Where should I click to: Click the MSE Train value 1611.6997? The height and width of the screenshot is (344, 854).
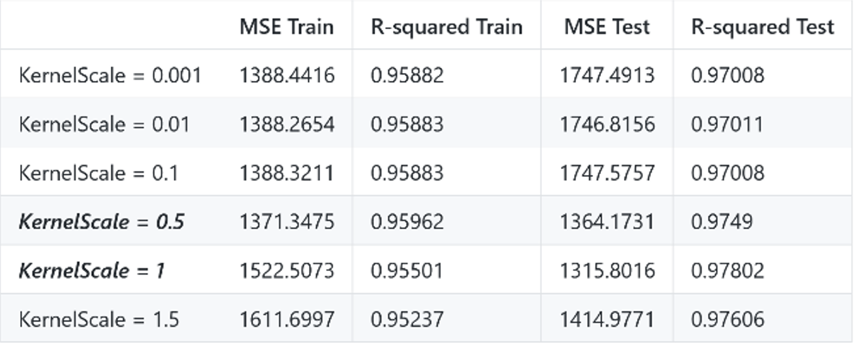286,319
